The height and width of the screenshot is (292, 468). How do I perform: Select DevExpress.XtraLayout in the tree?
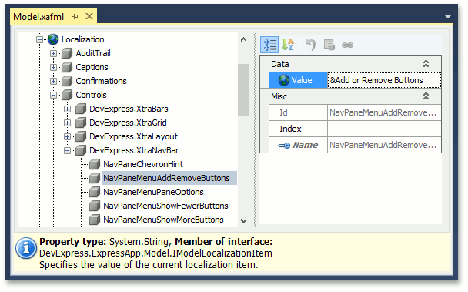tap(133, 136)
